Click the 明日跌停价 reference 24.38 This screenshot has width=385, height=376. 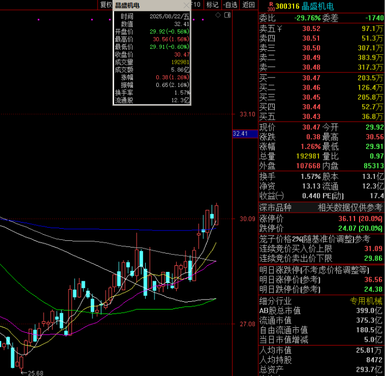373,289
